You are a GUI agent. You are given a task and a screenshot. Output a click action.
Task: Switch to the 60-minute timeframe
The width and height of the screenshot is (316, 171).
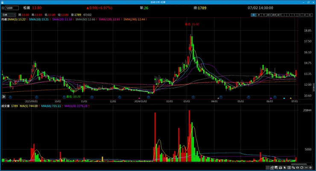point(310,15)
